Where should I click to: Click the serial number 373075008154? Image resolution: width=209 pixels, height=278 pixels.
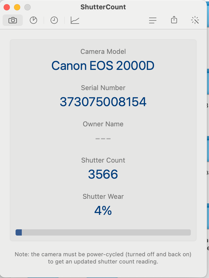pos(103,102)
